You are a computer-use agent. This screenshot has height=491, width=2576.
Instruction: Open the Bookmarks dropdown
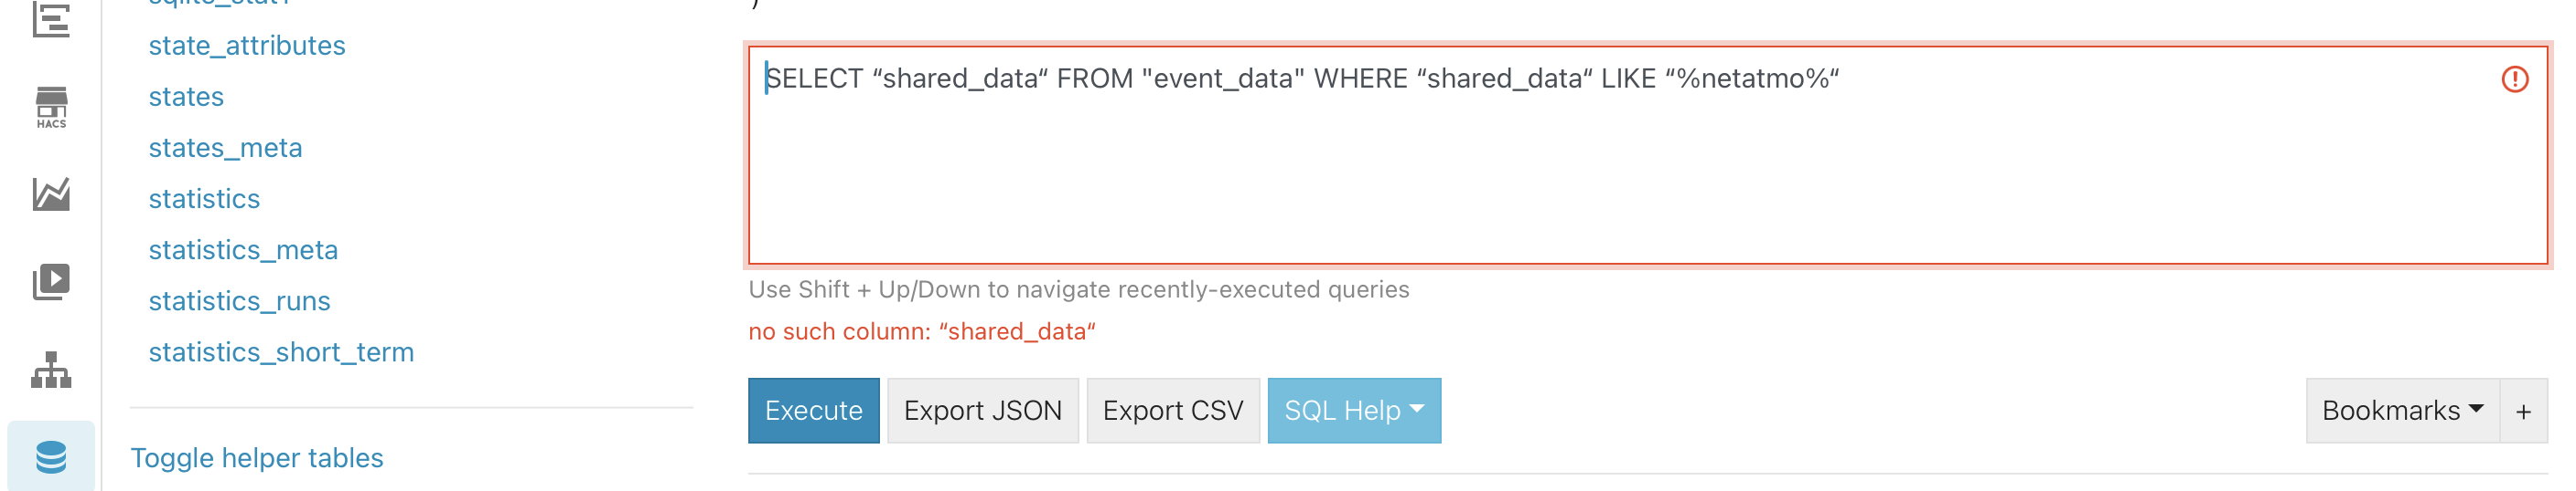(2403, 412)
